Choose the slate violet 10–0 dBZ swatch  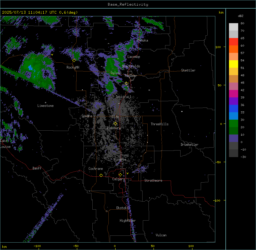pyautogui.click(x=233, y=138)
